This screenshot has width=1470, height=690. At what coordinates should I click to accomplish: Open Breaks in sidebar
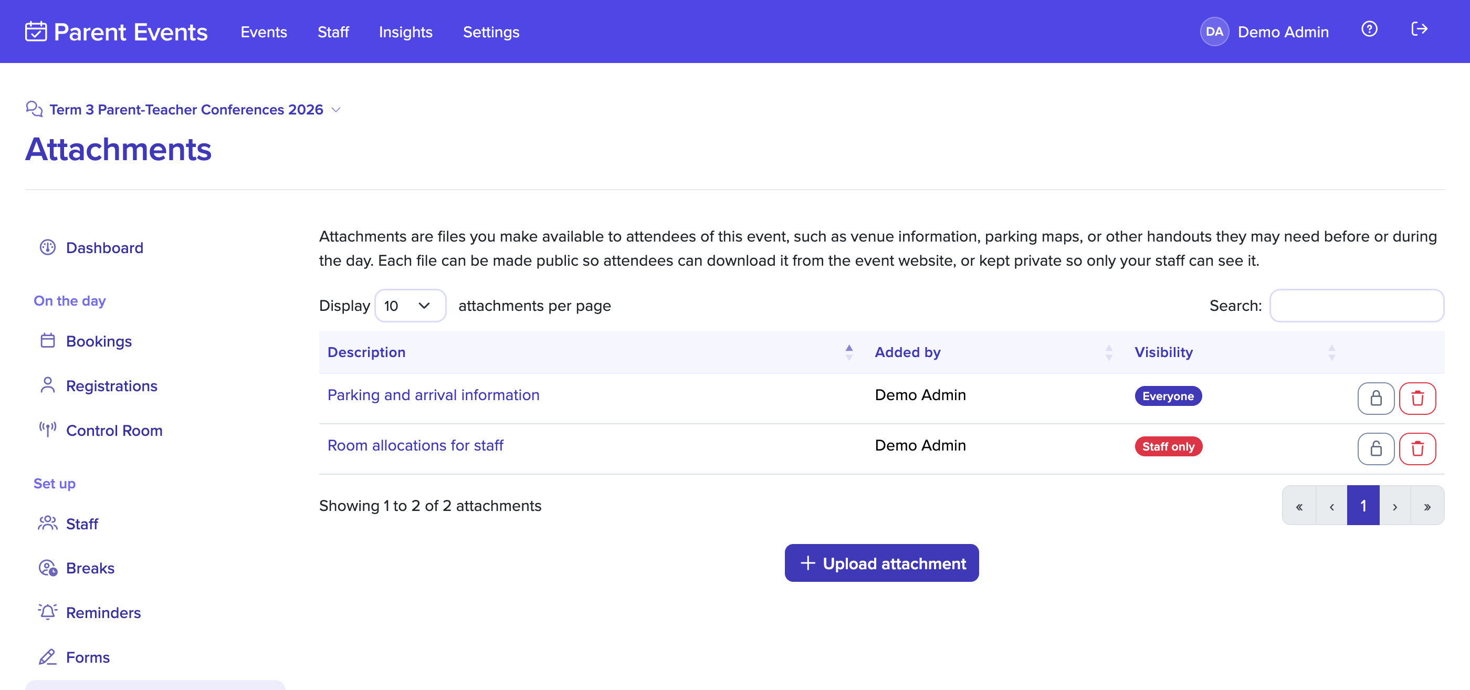[x=90, y=569]
